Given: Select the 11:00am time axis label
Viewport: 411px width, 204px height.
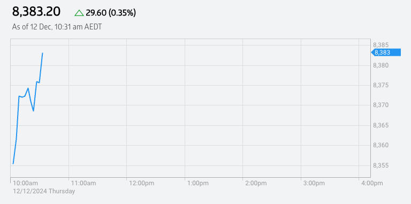Looking at the screenshot, I should (83, 183).
